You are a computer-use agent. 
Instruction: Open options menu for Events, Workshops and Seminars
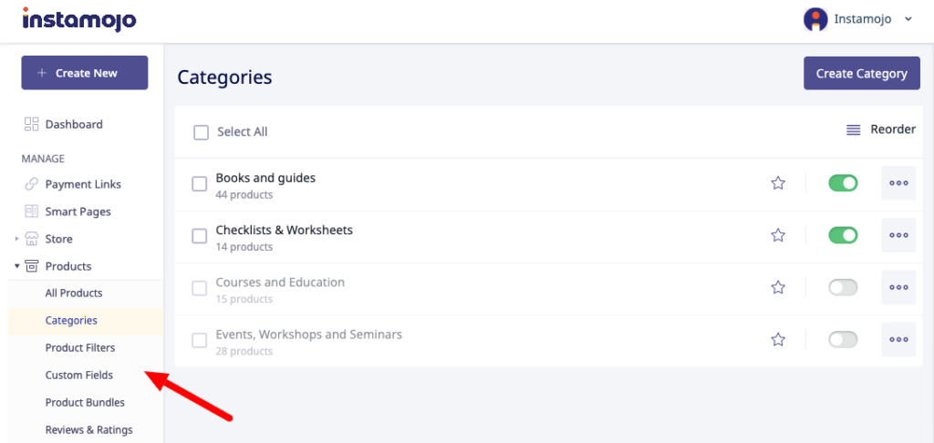898,339
